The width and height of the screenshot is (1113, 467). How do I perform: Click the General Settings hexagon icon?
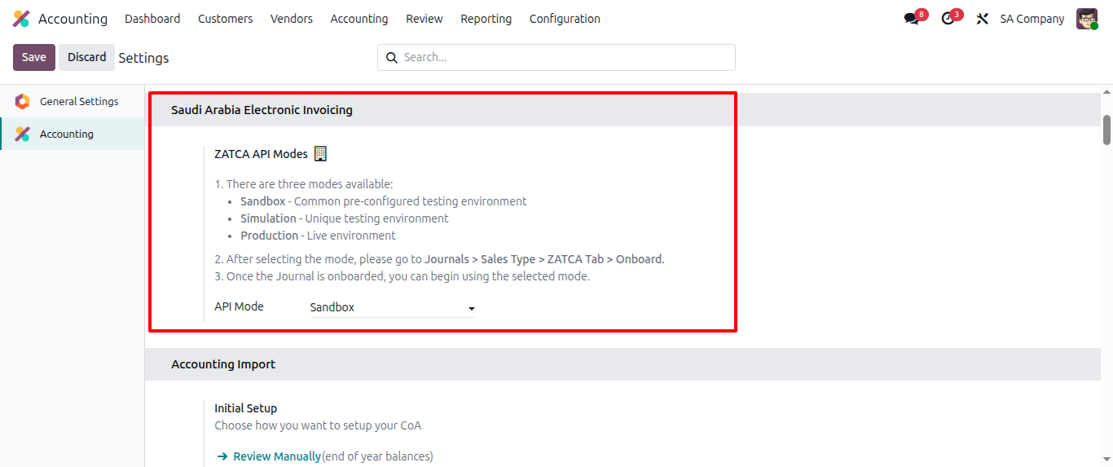(23, 102)
